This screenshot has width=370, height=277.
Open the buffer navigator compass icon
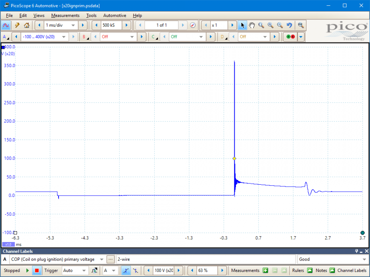click(x=193, y=25)
